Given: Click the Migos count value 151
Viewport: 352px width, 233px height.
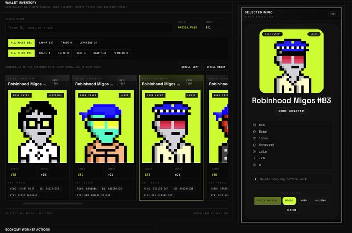Looking at the screenshot, I should 208,28.
